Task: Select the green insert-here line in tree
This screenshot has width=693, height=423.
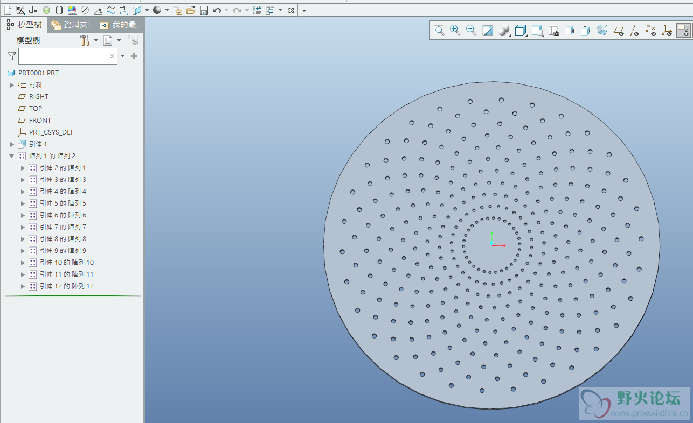Action: coord(73,295)
